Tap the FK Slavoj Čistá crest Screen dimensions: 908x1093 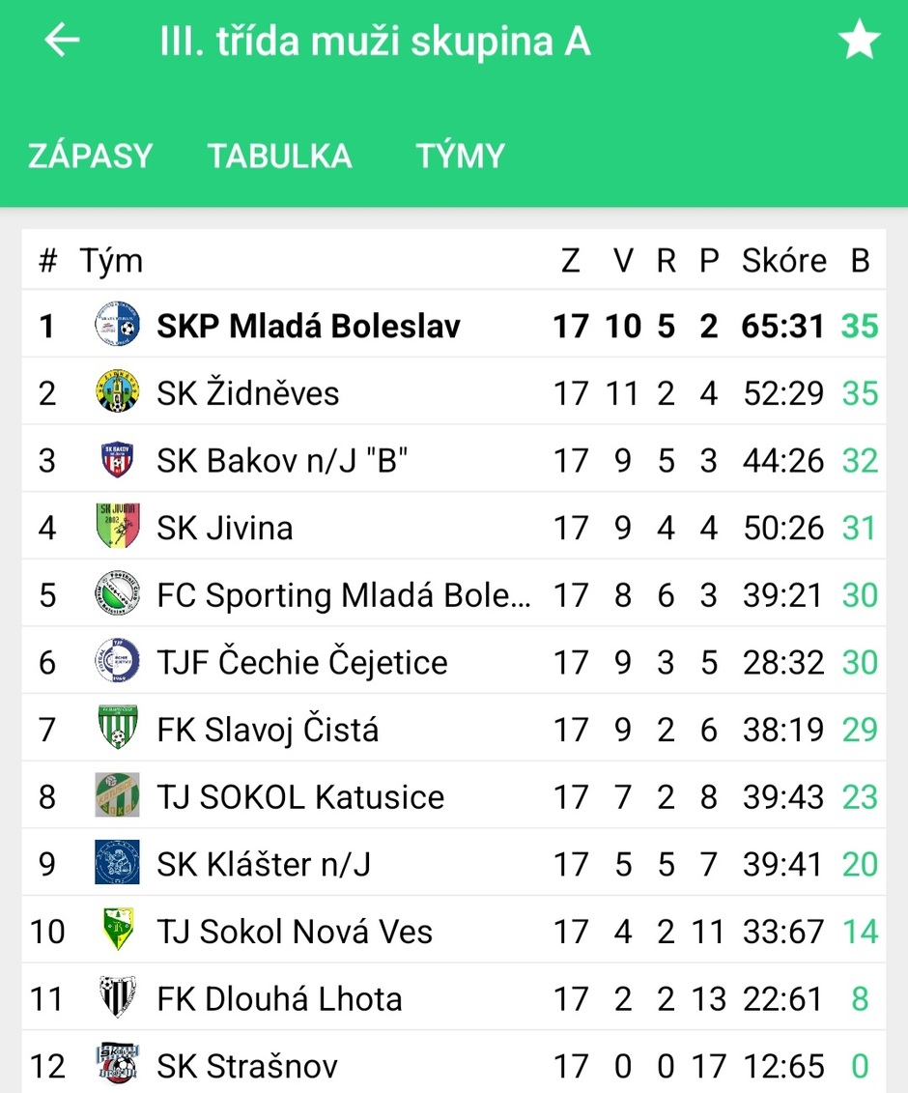[x=117, y=728]
